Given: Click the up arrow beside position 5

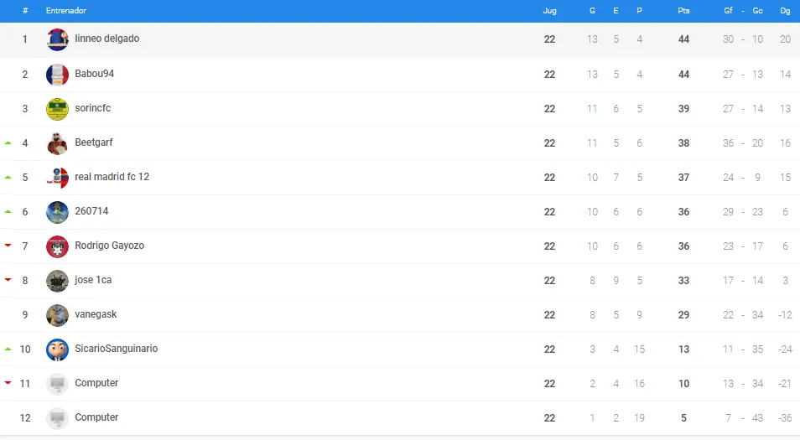Looking at the screenshot, I should pyautogui.click(x=8, y=178).
